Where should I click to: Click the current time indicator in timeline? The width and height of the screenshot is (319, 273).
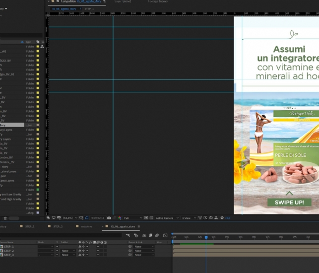pyautogui.click(x=206, y=237)
